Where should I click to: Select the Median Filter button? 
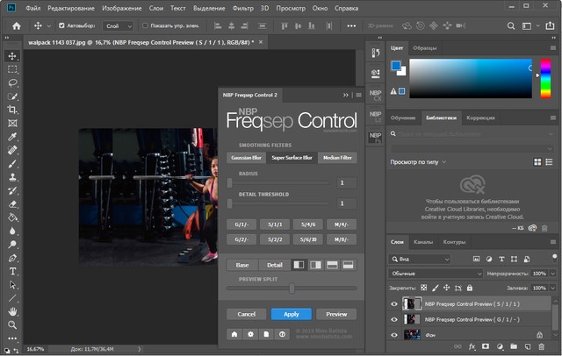coord(338,158)
